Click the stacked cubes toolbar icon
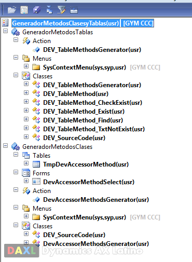 37,10
